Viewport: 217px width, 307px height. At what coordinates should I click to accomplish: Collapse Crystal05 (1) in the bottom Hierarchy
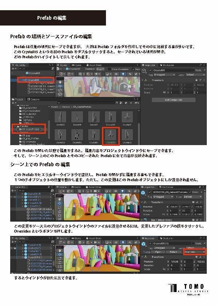(23, 257)
